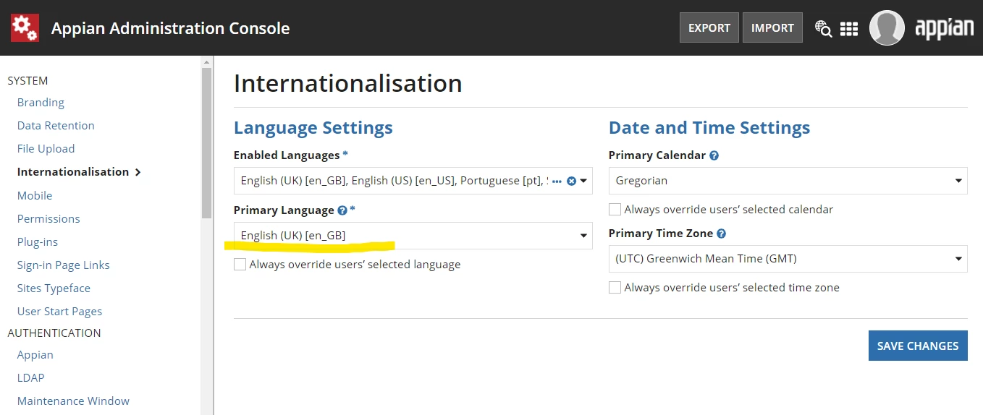Open Maintenance Window settings
The height and width of the screenshot is (415, 983).
click(x=73, y=401)
